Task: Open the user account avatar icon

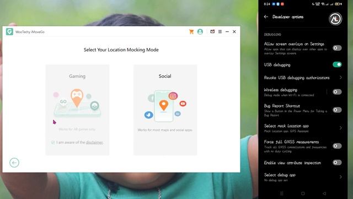Action: pyautogui.click(x=200, y=32)
